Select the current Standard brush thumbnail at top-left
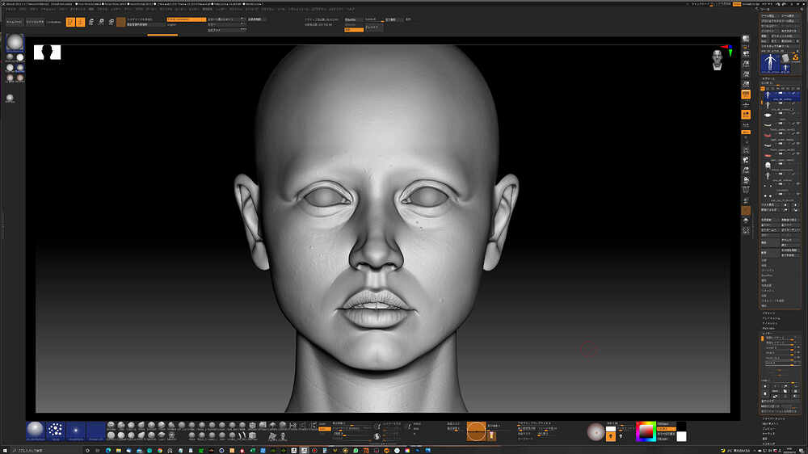This screenshot has width=808, height=454. [15, 42]
